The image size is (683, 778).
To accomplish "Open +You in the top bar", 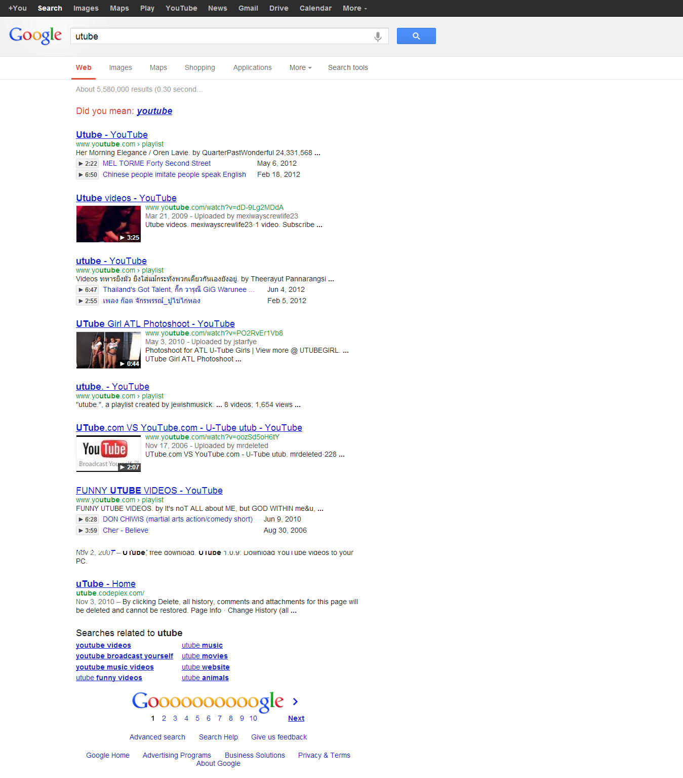I will pos(18,8).
